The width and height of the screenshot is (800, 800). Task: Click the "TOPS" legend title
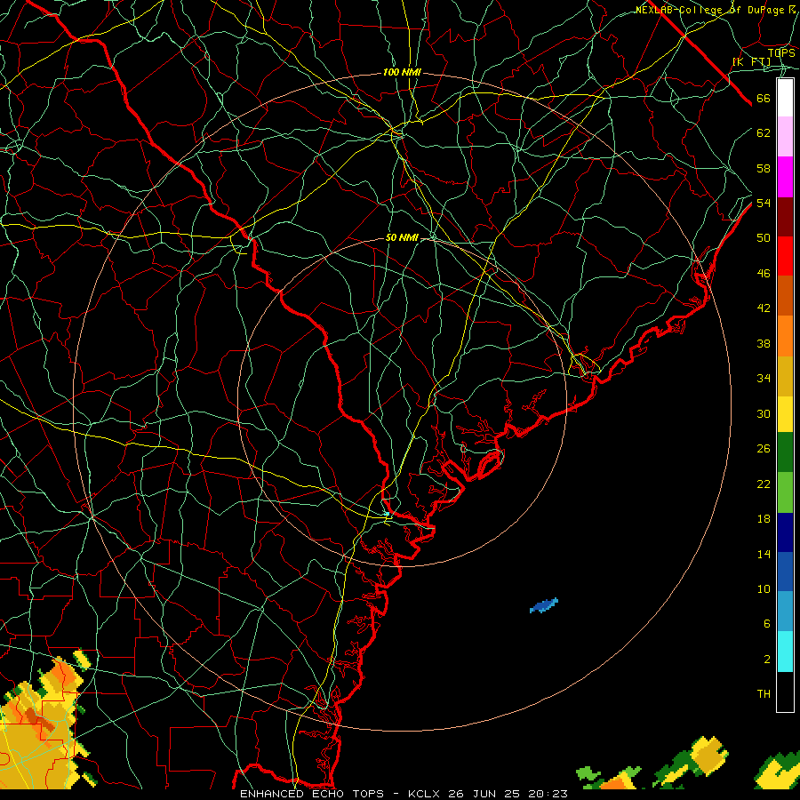(x=781, y=53)
